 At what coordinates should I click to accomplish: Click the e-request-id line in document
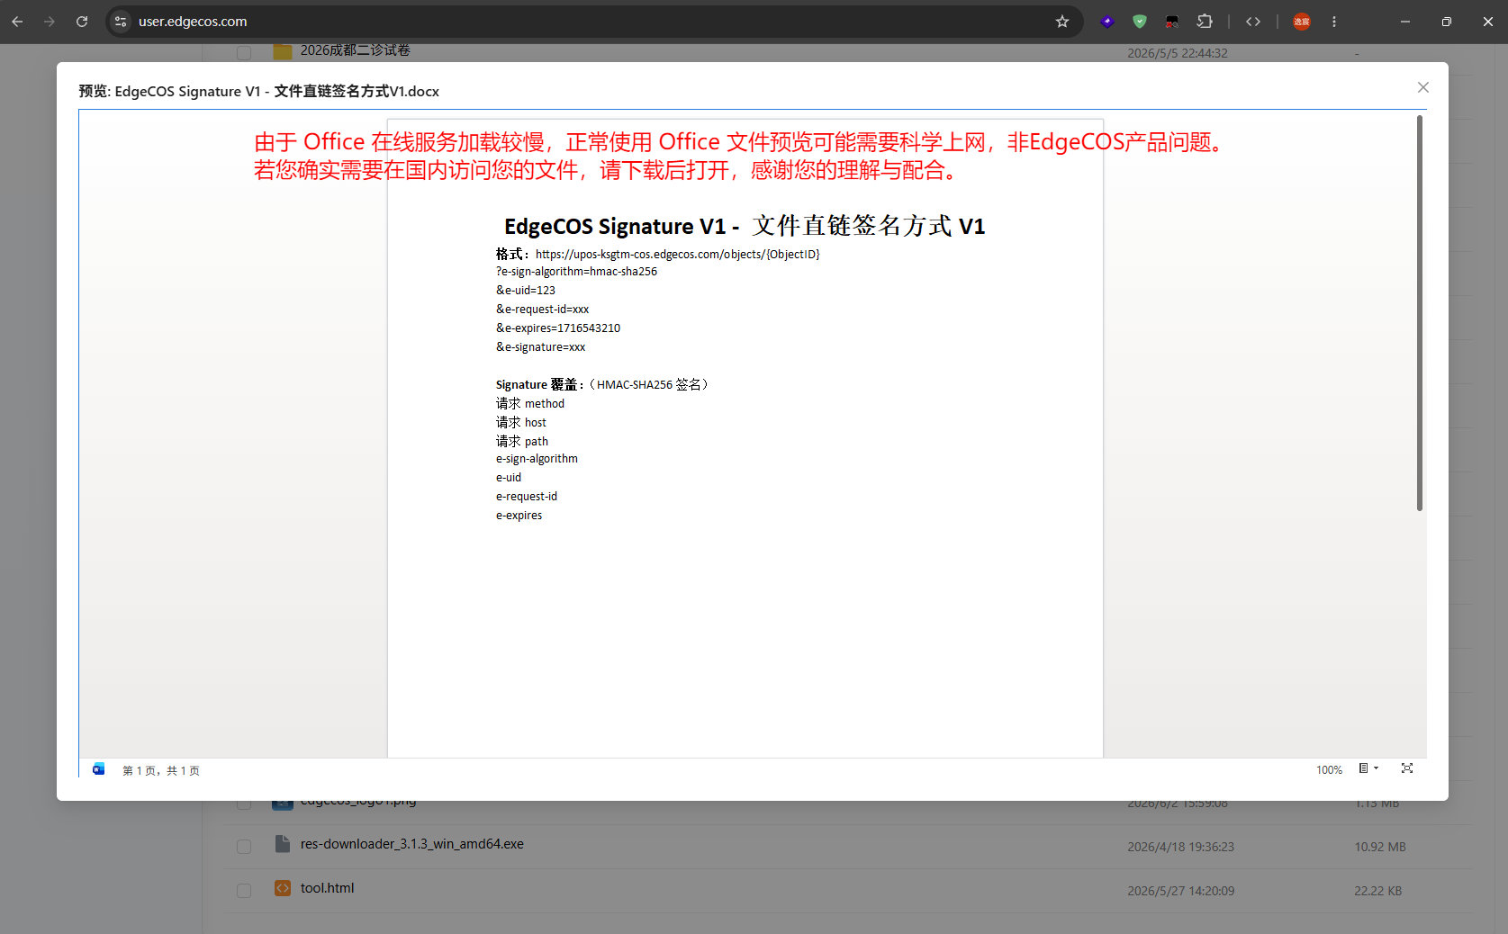coord(527,497)
